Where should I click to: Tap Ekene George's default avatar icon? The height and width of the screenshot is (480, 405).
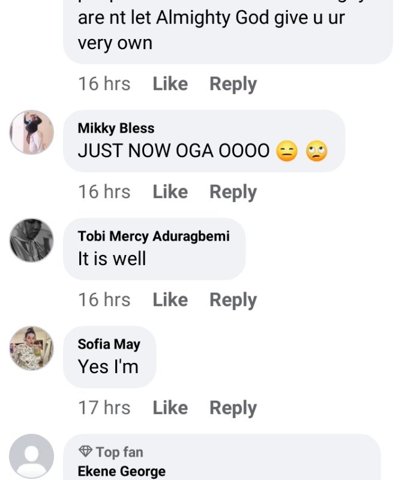tap(32, 457)
